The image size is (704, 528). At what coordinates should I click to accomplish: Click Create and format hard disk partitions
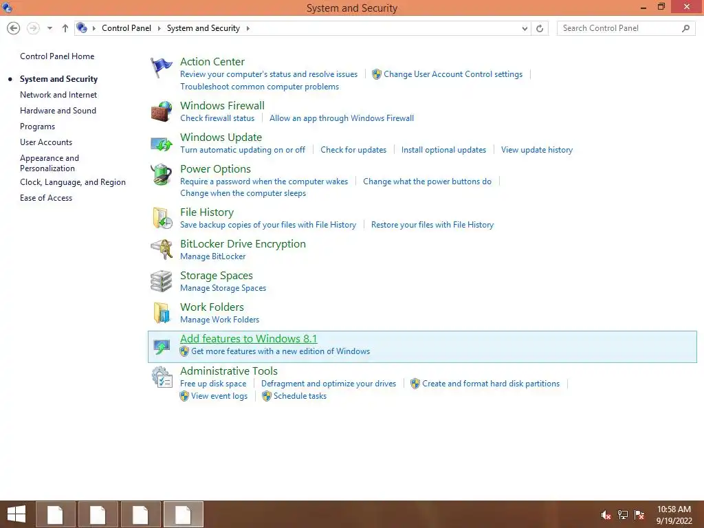(491, 384)
